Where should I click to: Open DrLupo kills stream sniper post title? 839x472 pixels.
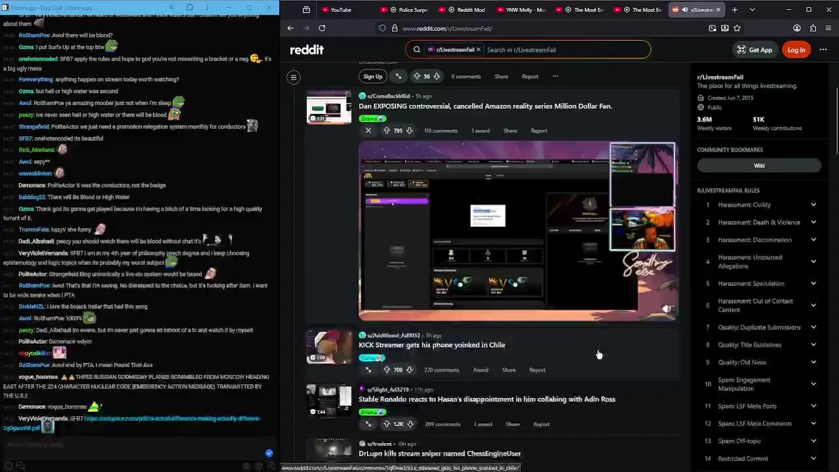[x=440, y=454]
